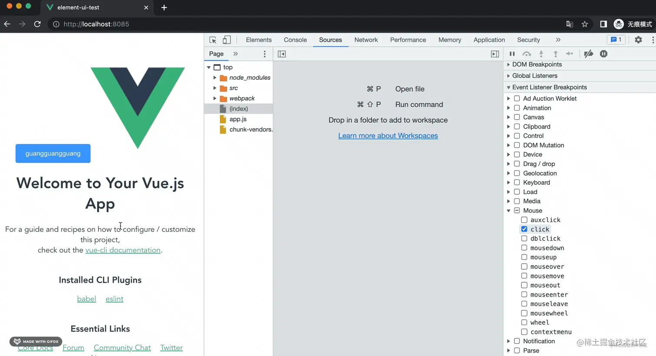Image resolution: width=656 pixels, height=356 pixels.
Task: Open the Page pane more options menu
Action: (265, 54)
